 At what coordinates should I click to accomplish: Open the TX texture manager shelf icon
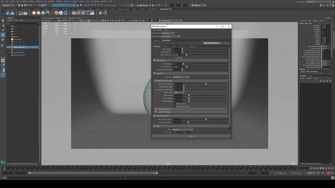coord(83,13)
